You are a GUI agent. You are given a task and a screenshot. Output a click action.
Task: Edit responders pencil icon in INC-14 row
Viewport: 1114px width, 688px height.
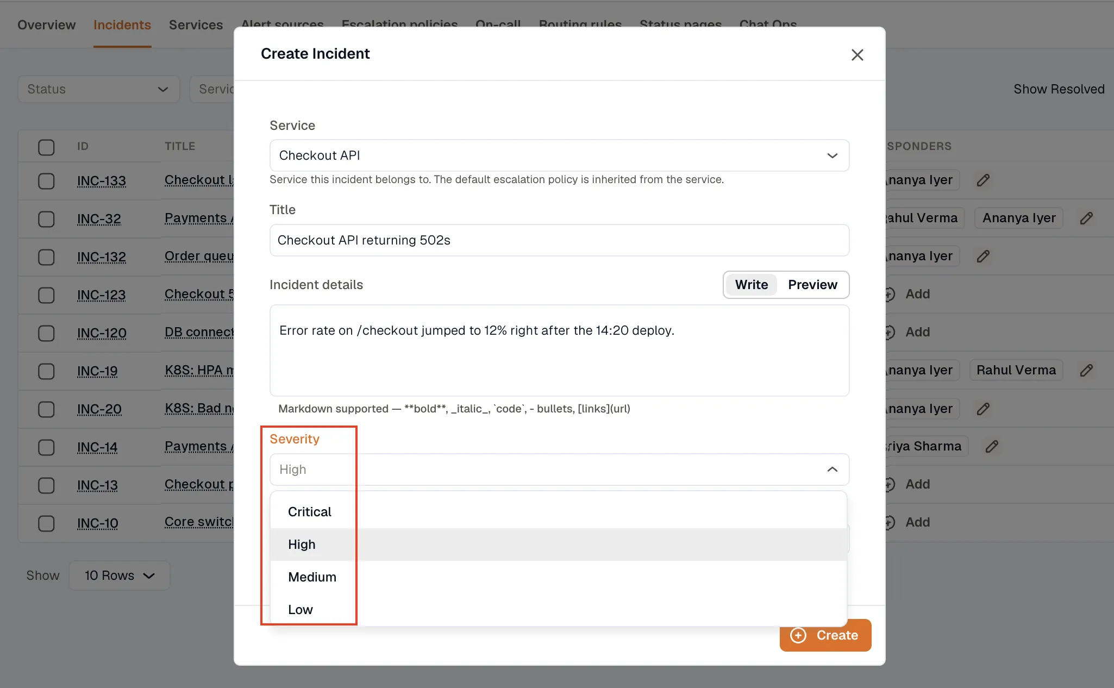point(992,446)
